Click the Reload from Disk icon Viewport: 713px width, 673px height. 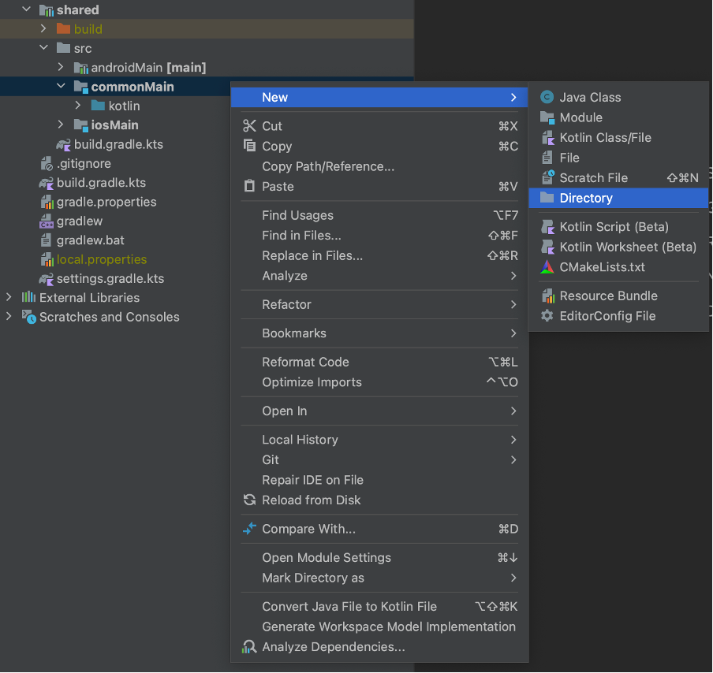pos(249,500)
